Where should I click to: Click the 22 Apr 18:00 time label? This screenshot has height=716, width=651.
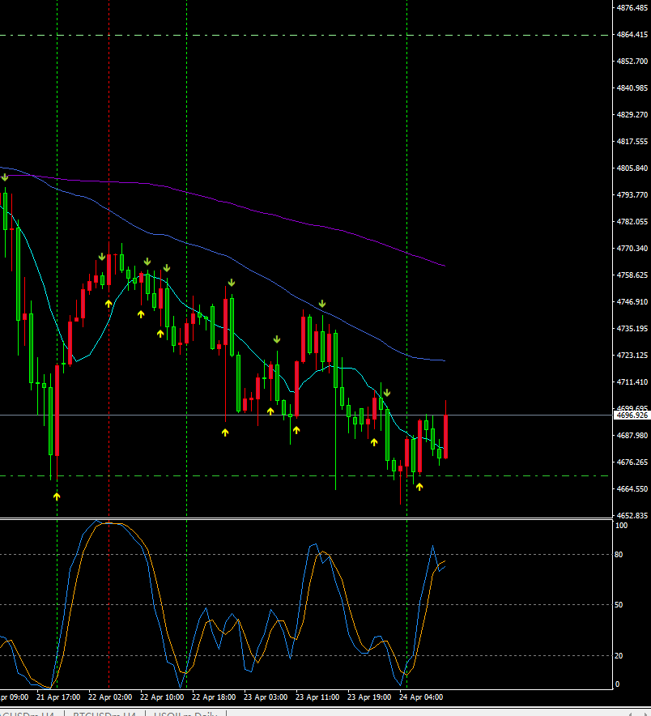214,697
